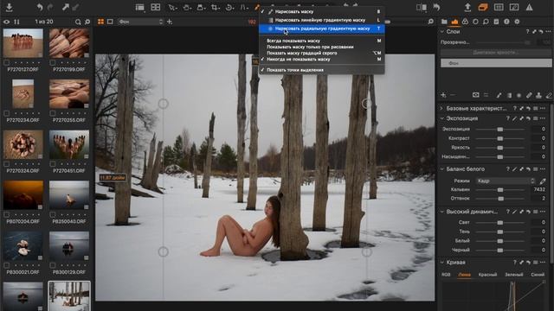The height and width of the screenshot is (311, 554).
Task: Select the Keystone tool in toolbar
Action: click(244, 8)
